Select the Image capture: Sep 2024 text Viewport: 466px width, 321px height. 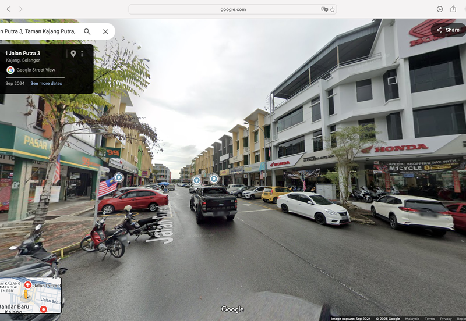351,319
